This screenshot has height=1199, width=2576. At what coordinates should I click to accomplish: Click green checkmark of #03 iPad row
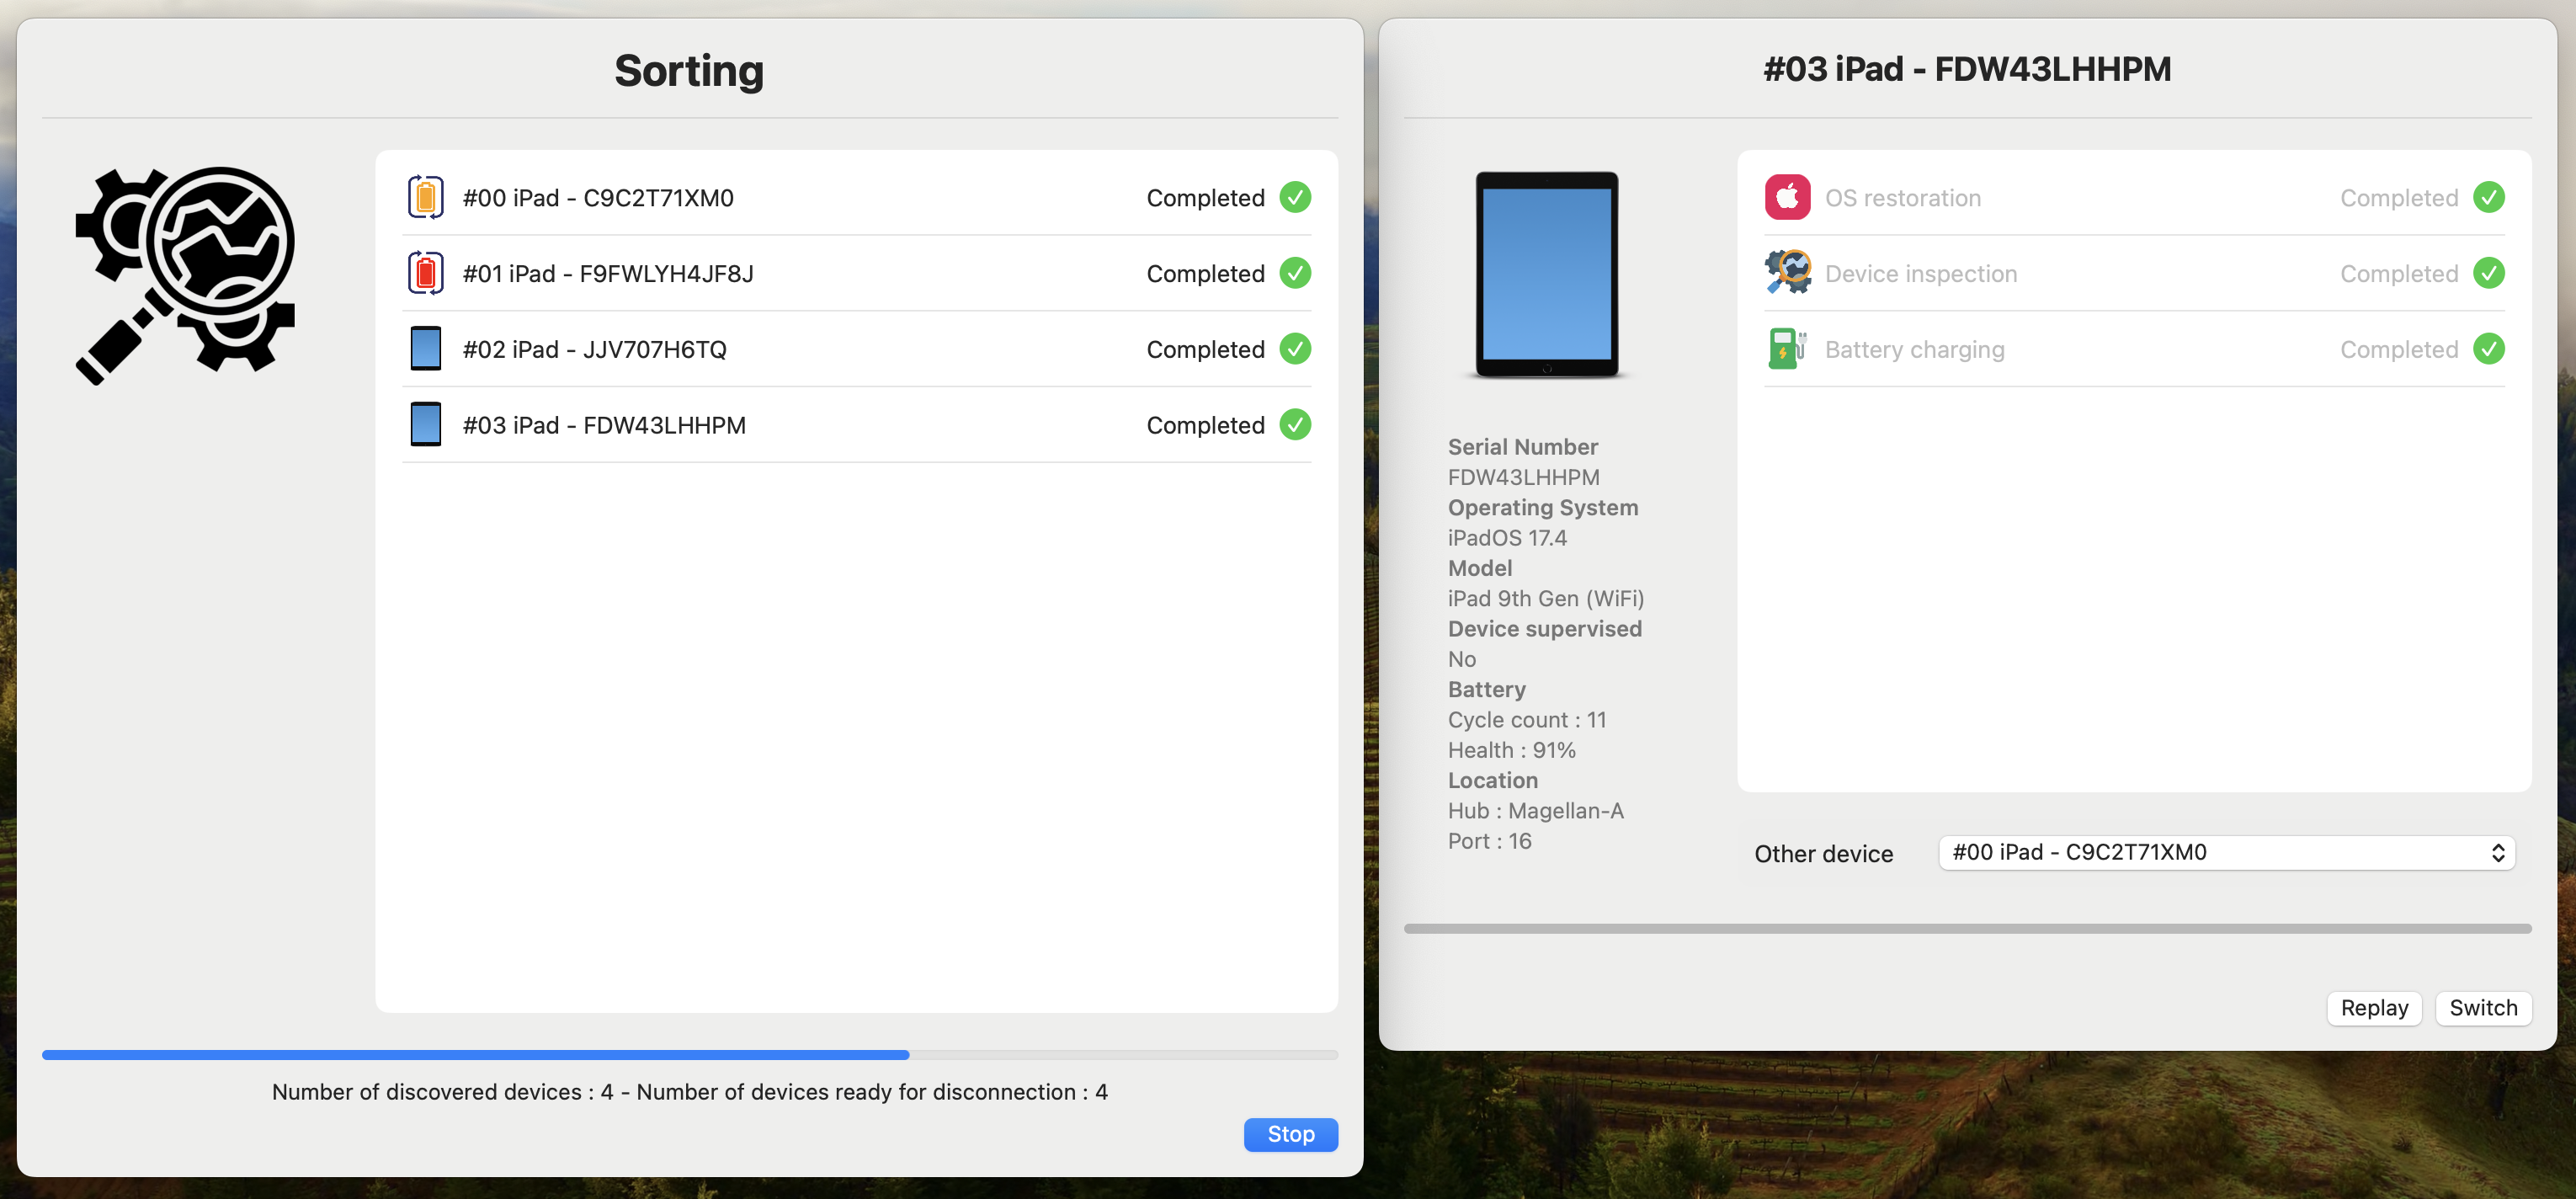point(1295,425)
